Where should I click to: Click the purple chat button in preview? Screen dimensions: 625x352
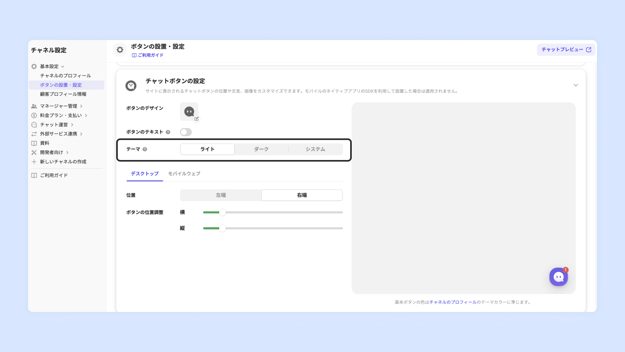(558, 277)
